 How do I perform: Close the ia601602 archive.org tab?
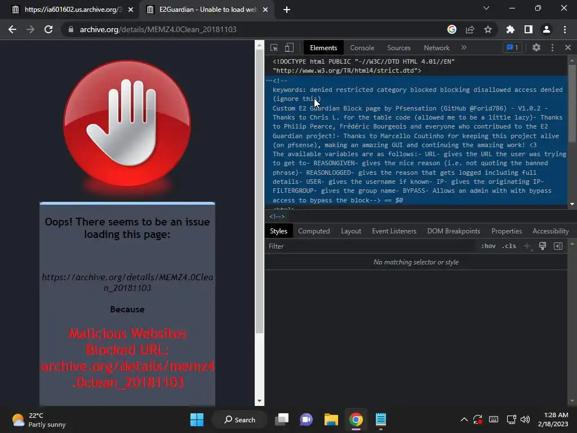(x=131, y=10)
